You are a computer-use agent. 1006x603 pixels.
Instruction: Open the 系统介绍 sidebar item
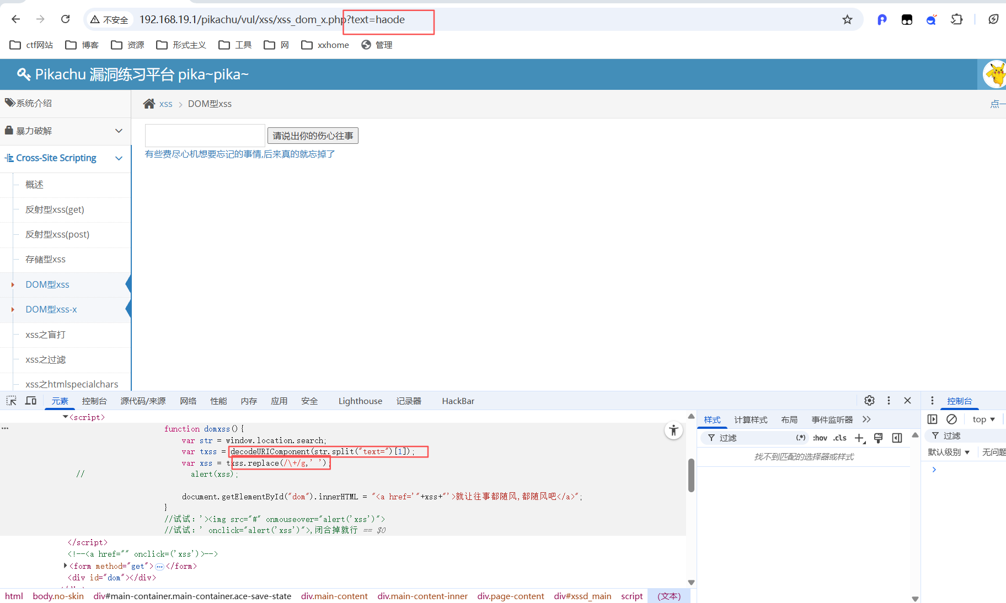tap(65, 103)
